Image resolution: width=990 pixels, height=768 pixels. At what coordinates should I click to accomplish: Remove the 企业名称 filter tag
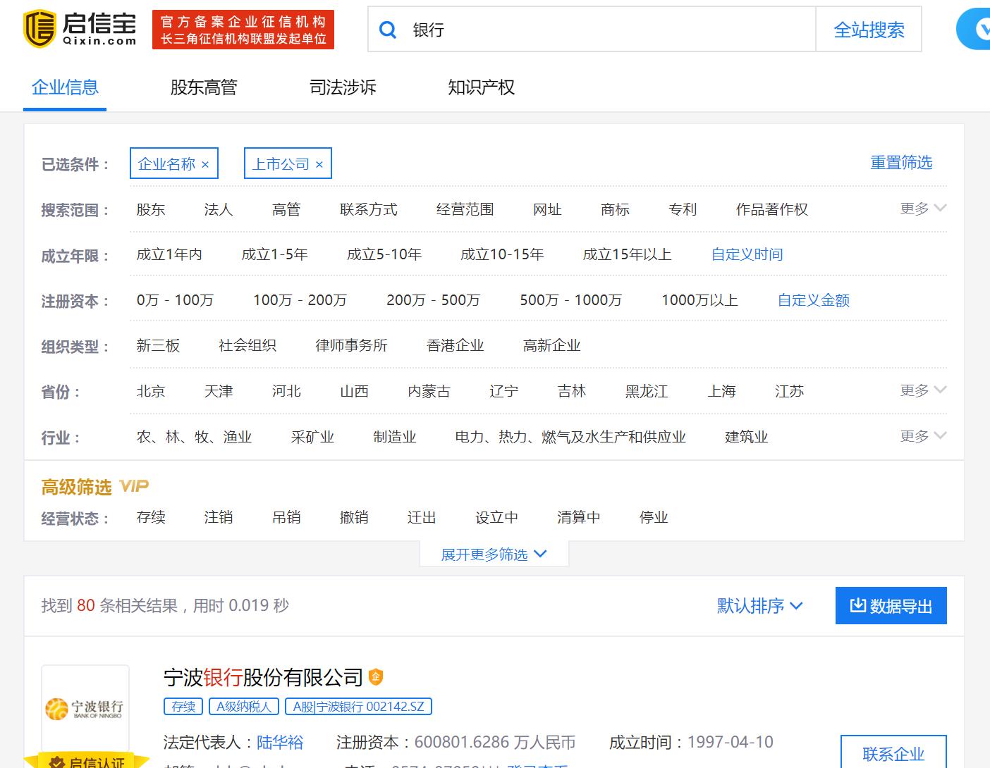(x=205, y=164)
